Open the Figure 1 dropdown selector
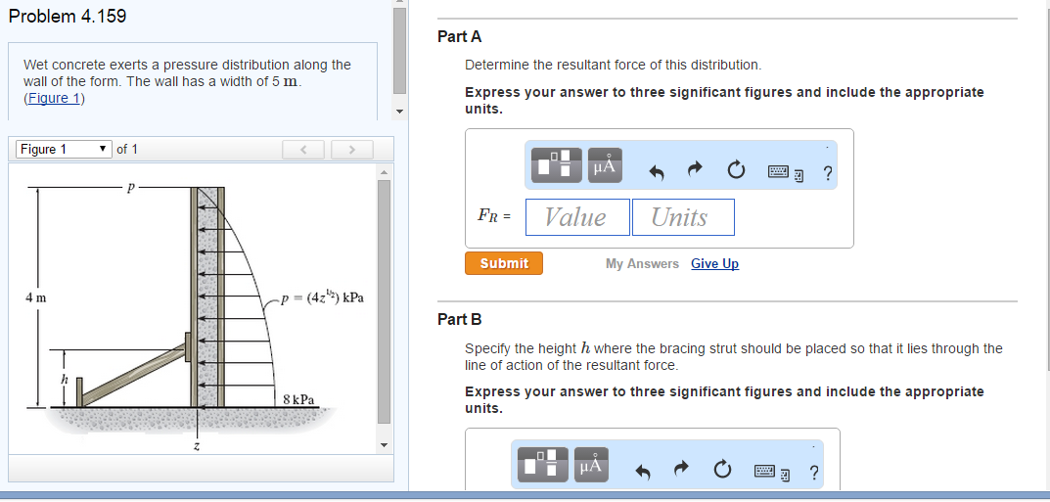This screenshot has height=502, width=1050. click(x=65, y=150)
